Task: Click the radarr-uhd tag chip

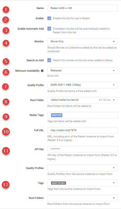Action: pyautogui.click(x=57, y=115)
